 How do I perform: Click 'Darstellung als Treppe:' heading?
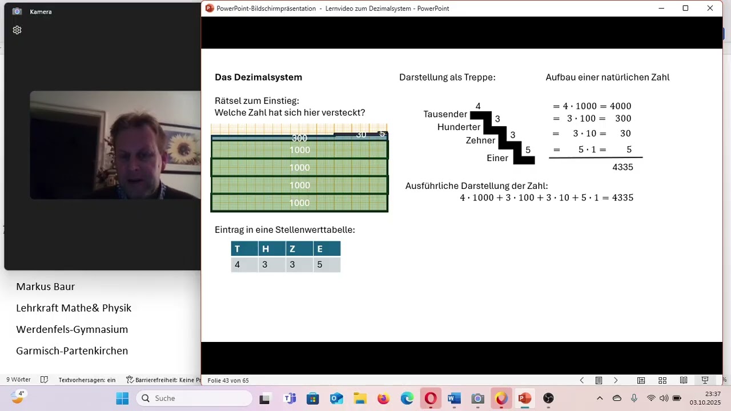[447, 77]
